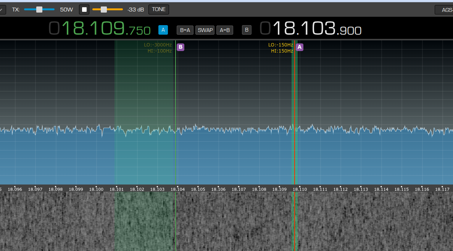Click the purple B marker flag
This screenshot has height=251, width=453.
(181, 47)
